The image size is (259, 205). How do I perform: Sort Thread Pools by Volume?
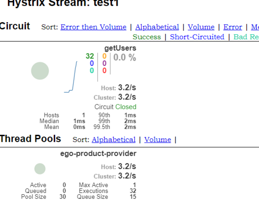pos(157,139)
